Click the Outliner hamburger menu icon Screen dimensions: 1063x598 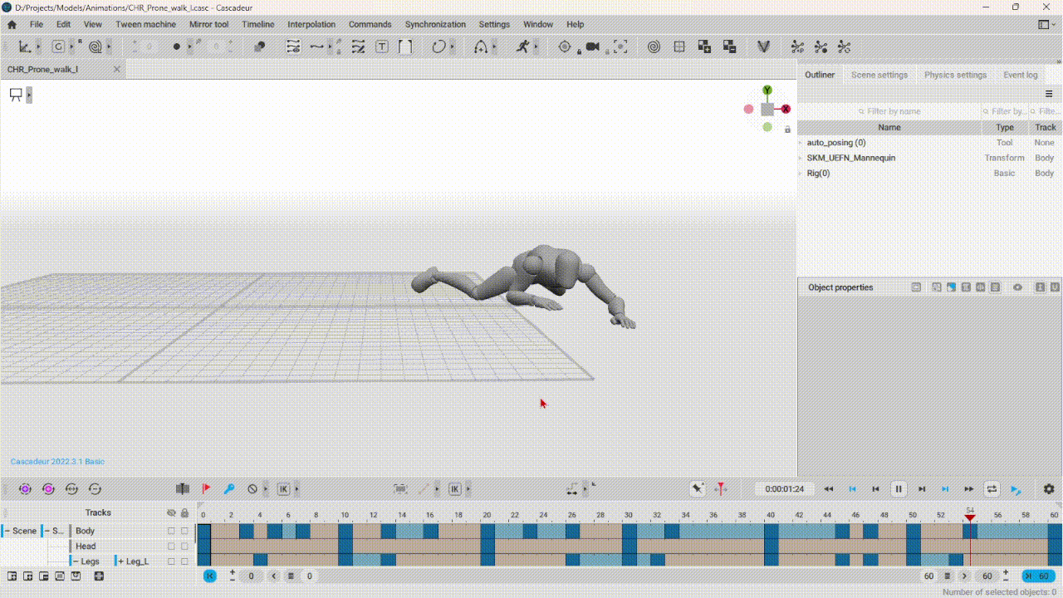(1049, 94)
